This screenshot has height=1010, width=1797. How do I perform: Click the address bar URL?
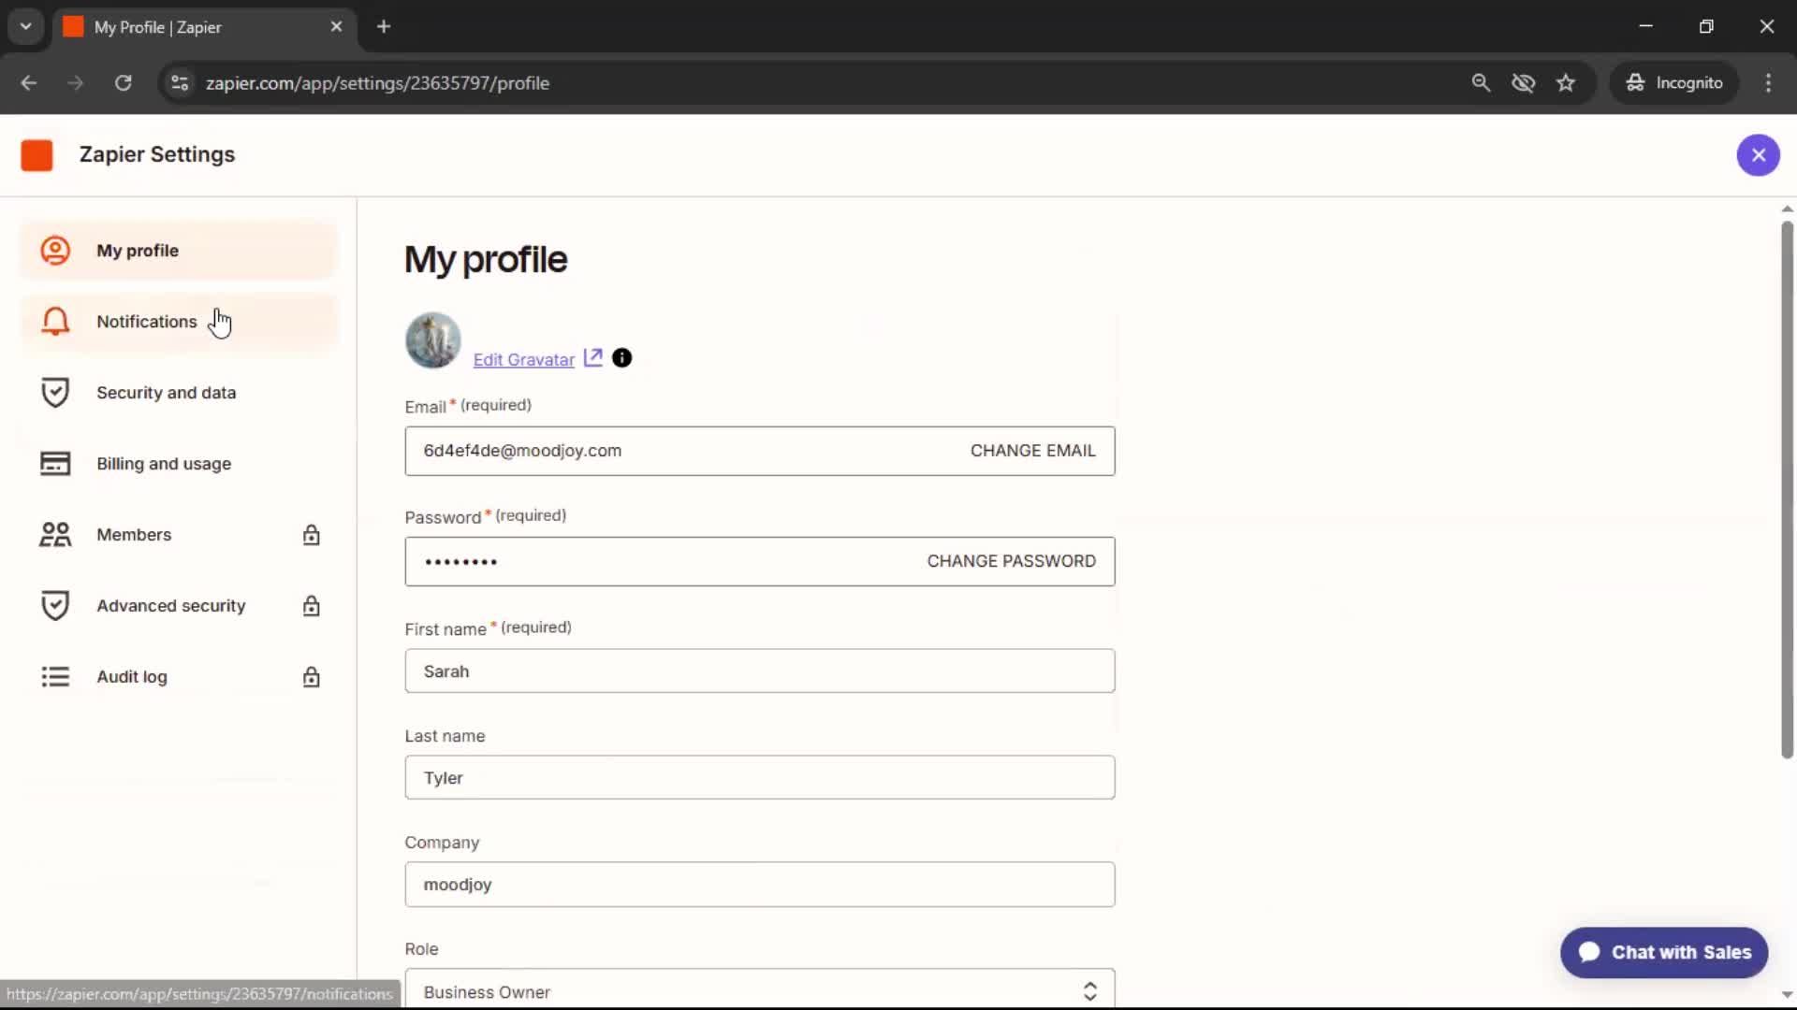(377, 83)
